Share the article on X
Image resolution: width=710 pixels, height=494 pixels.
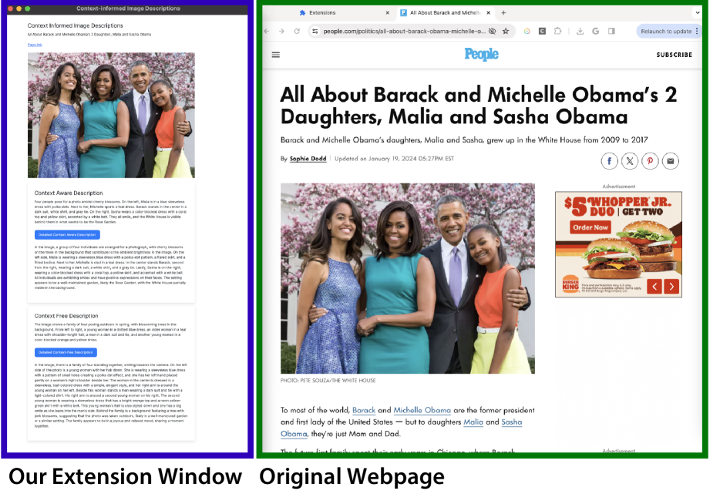630,161
